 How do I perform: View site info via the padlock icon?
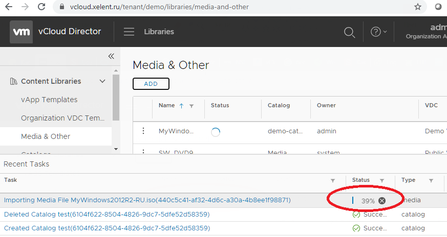pyautogui.click(x=62, y=7)
